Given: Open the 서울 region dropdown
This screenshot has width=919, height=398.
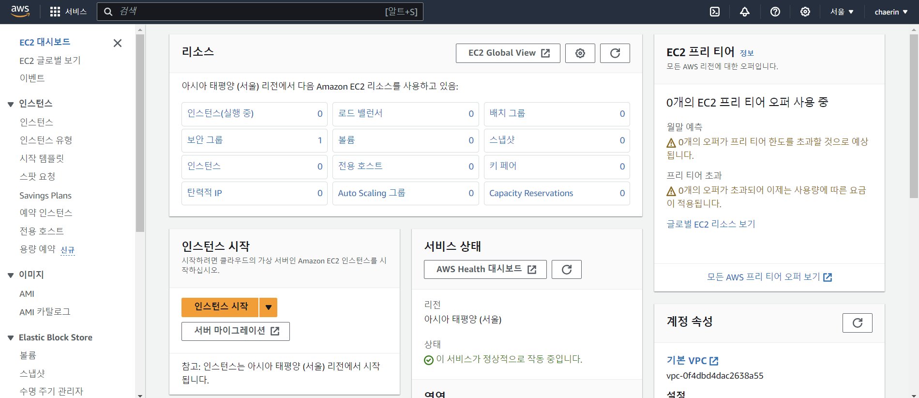Looking at the screenshot, I should (842, 12).
